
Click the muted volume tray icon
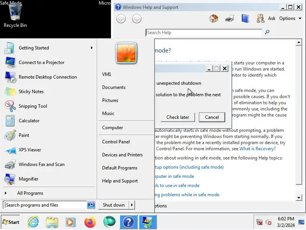[269, 222]
